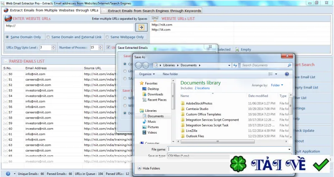Screen dimensions: 334x177
Task: Click LiveZilla folder icon
Action: [x=182, y=131]
